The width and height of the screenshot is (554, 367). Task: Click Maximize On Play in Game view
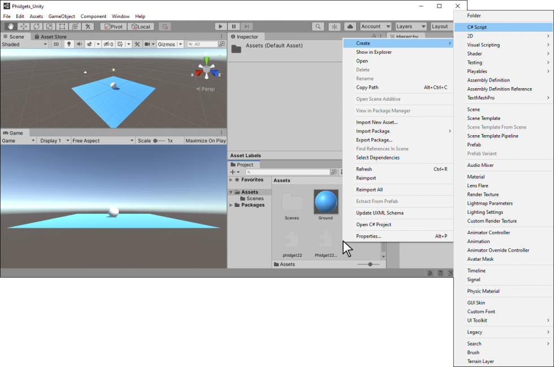(x=205, y=141)
